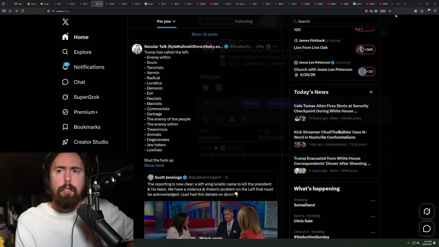Click the X logo icon
Viewport: 439px width, 247px height.
(66, 22)
